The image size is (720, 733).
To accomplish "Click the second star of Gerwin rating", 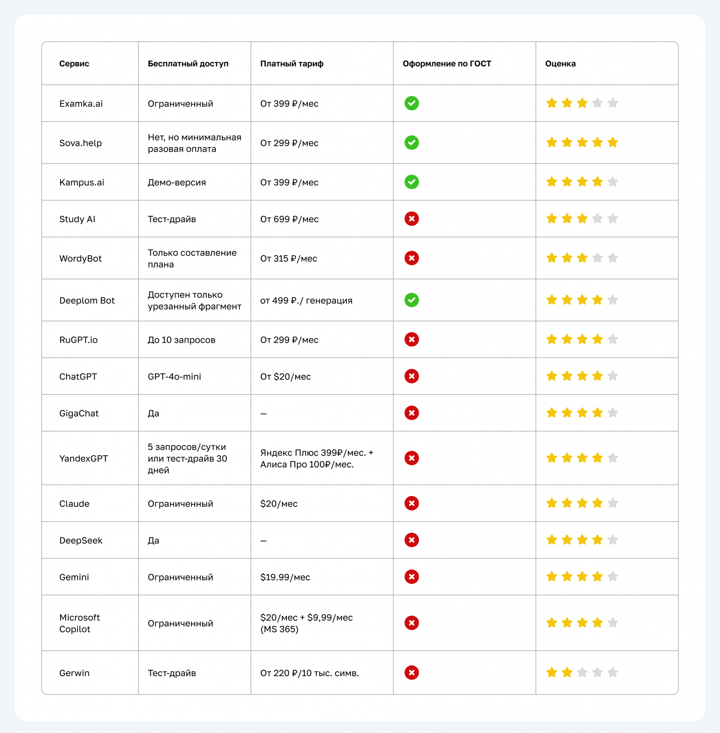I will (567, 673).
